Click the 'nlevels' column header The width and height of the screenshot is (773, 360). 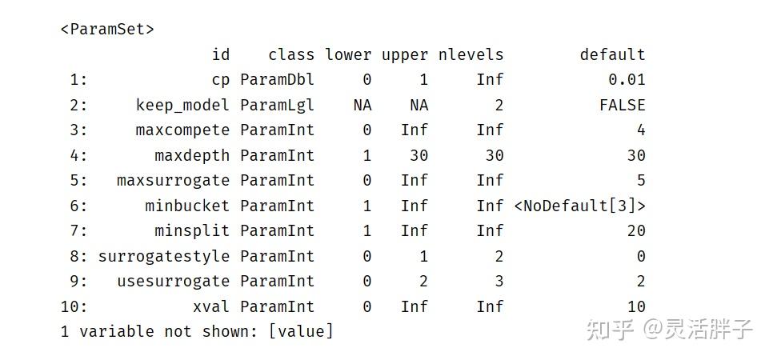coord(471,54)
